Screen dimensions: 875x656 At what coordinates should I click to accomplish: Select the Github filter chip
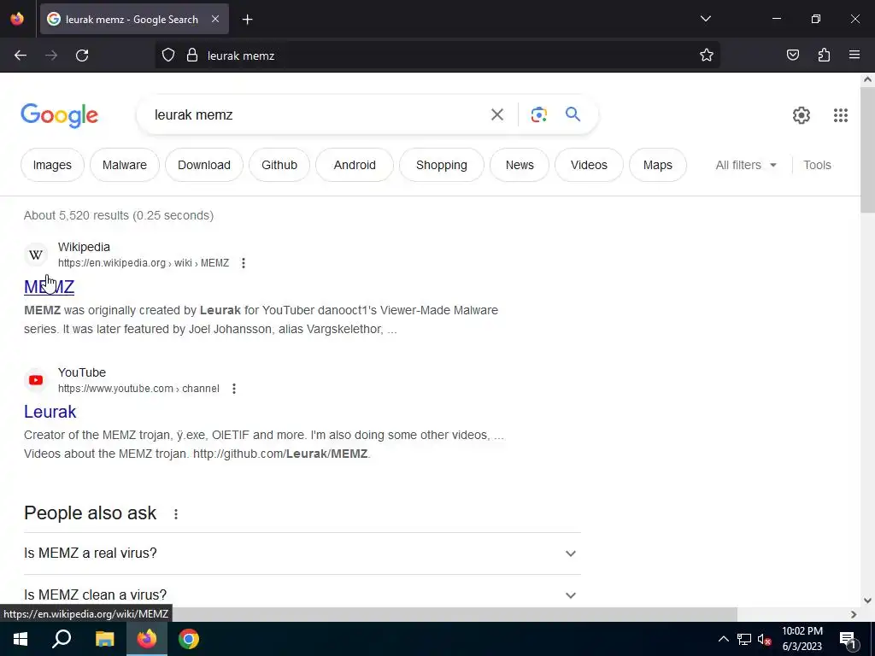point(279,165)
